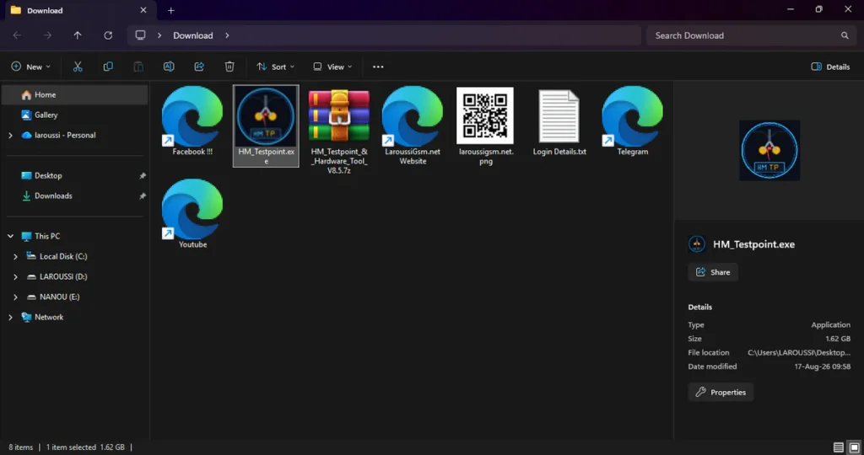Click the Date modified value 17-Aug-26 09:58
The height and width of the screenshot is (455, 864).
(x=822, y=367)
